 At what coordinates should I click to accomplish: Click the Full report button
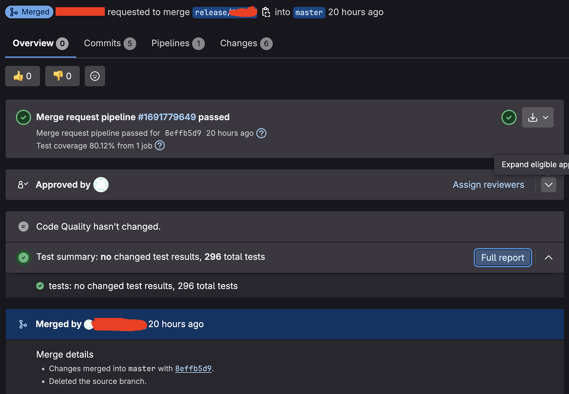coord(503,257)
